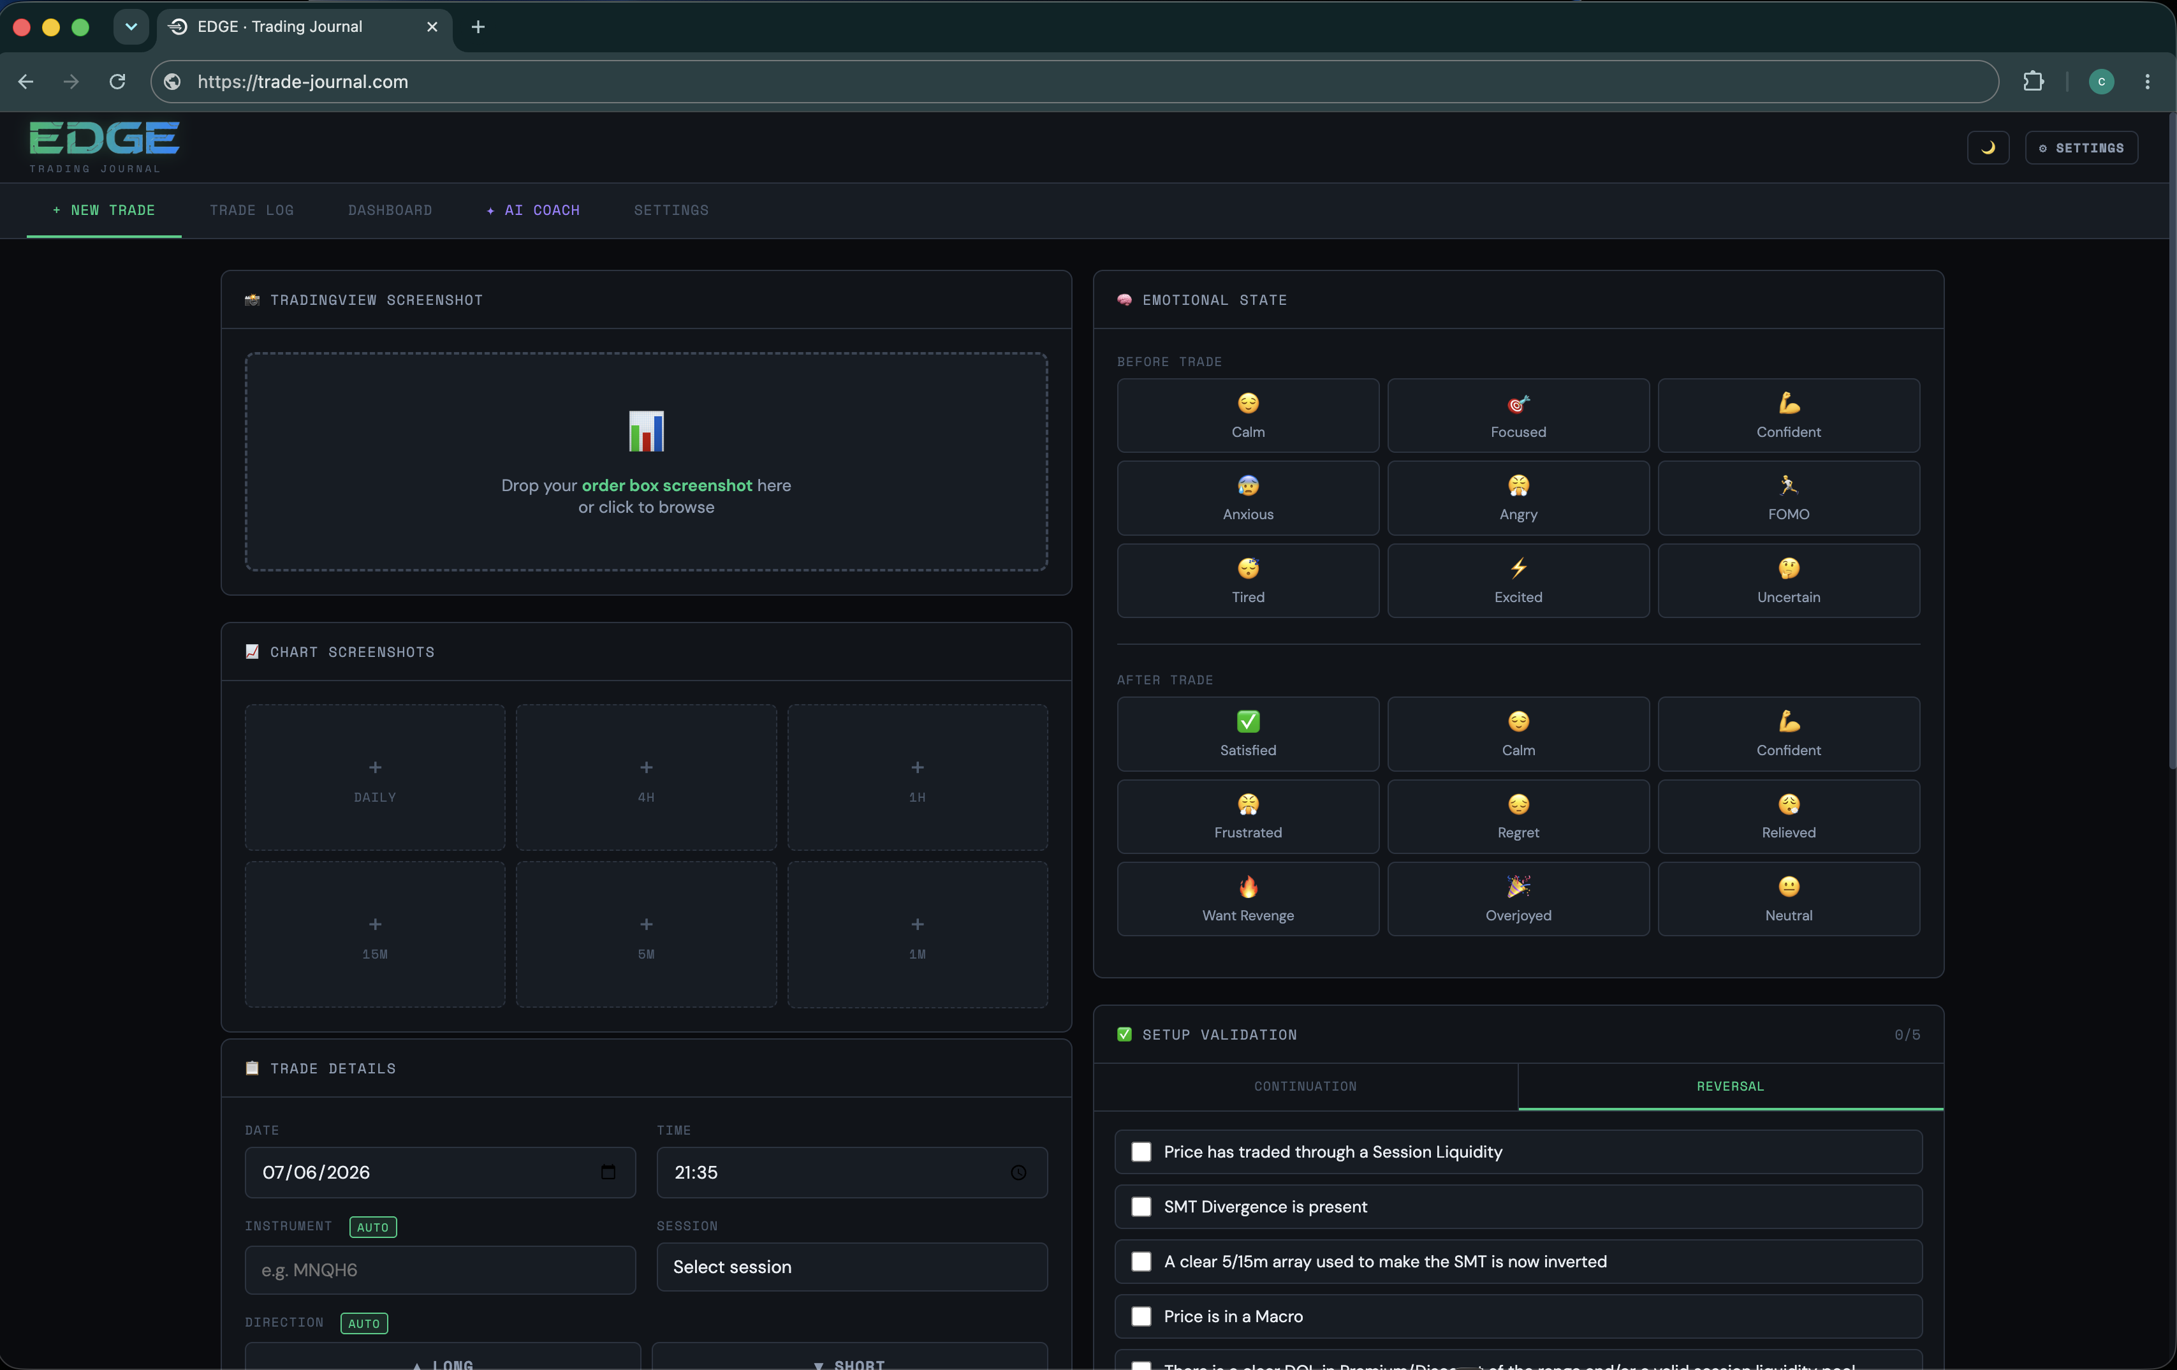The image size is (2177, 1370).
Task: Pick Confident in the Before Trade section
Action: [1788, 415]
